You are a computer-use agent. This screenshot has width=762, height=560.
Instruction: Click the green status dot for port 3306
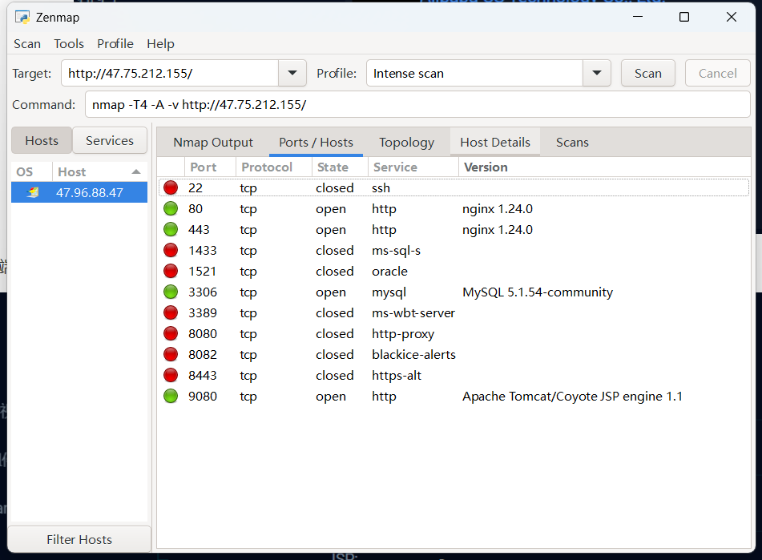click(x=171, y=292)
